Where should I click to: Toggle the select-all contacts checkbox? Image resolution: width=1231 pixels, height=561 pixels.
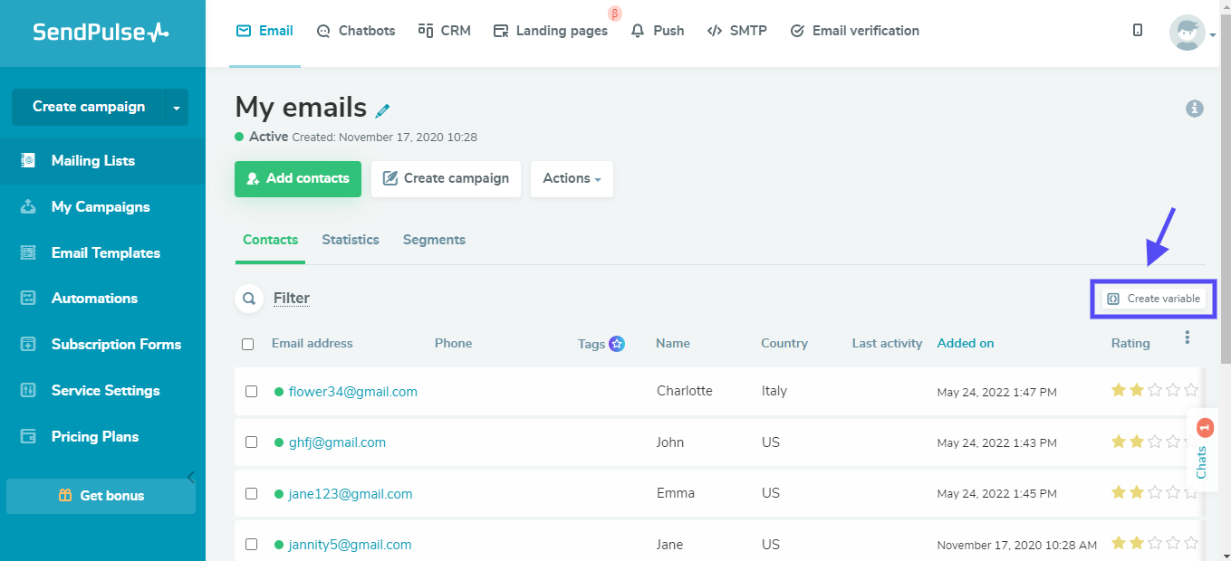248,344
